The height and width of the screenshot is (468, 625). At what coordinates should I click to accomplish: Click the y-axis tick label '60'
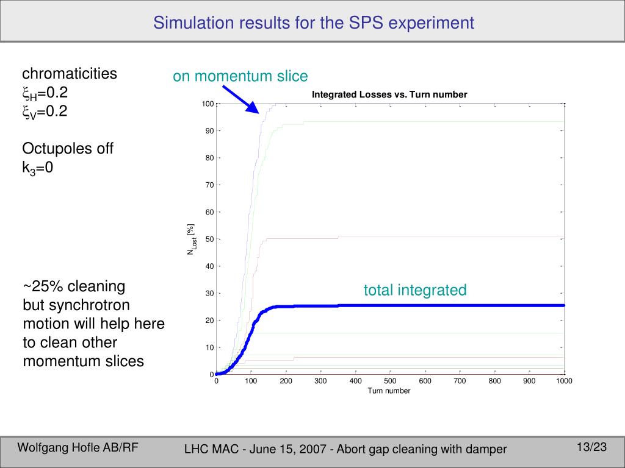click(x=210, y=212)
